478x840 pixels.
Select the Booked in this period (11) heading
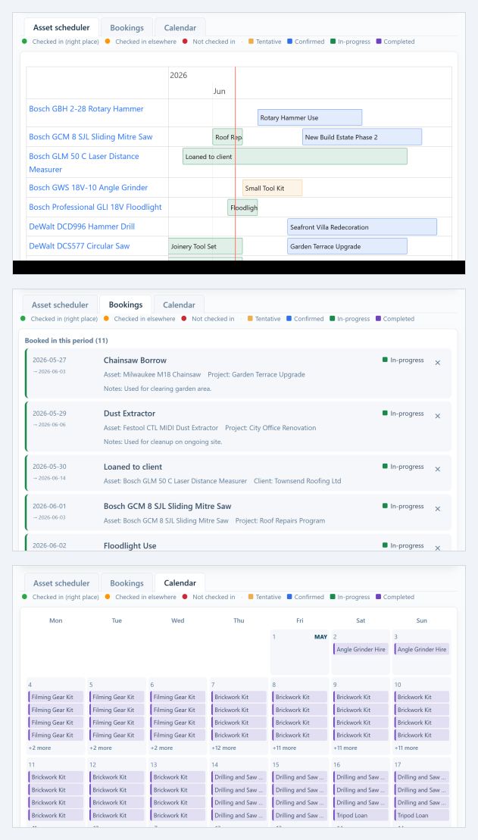tap(67, 341)
